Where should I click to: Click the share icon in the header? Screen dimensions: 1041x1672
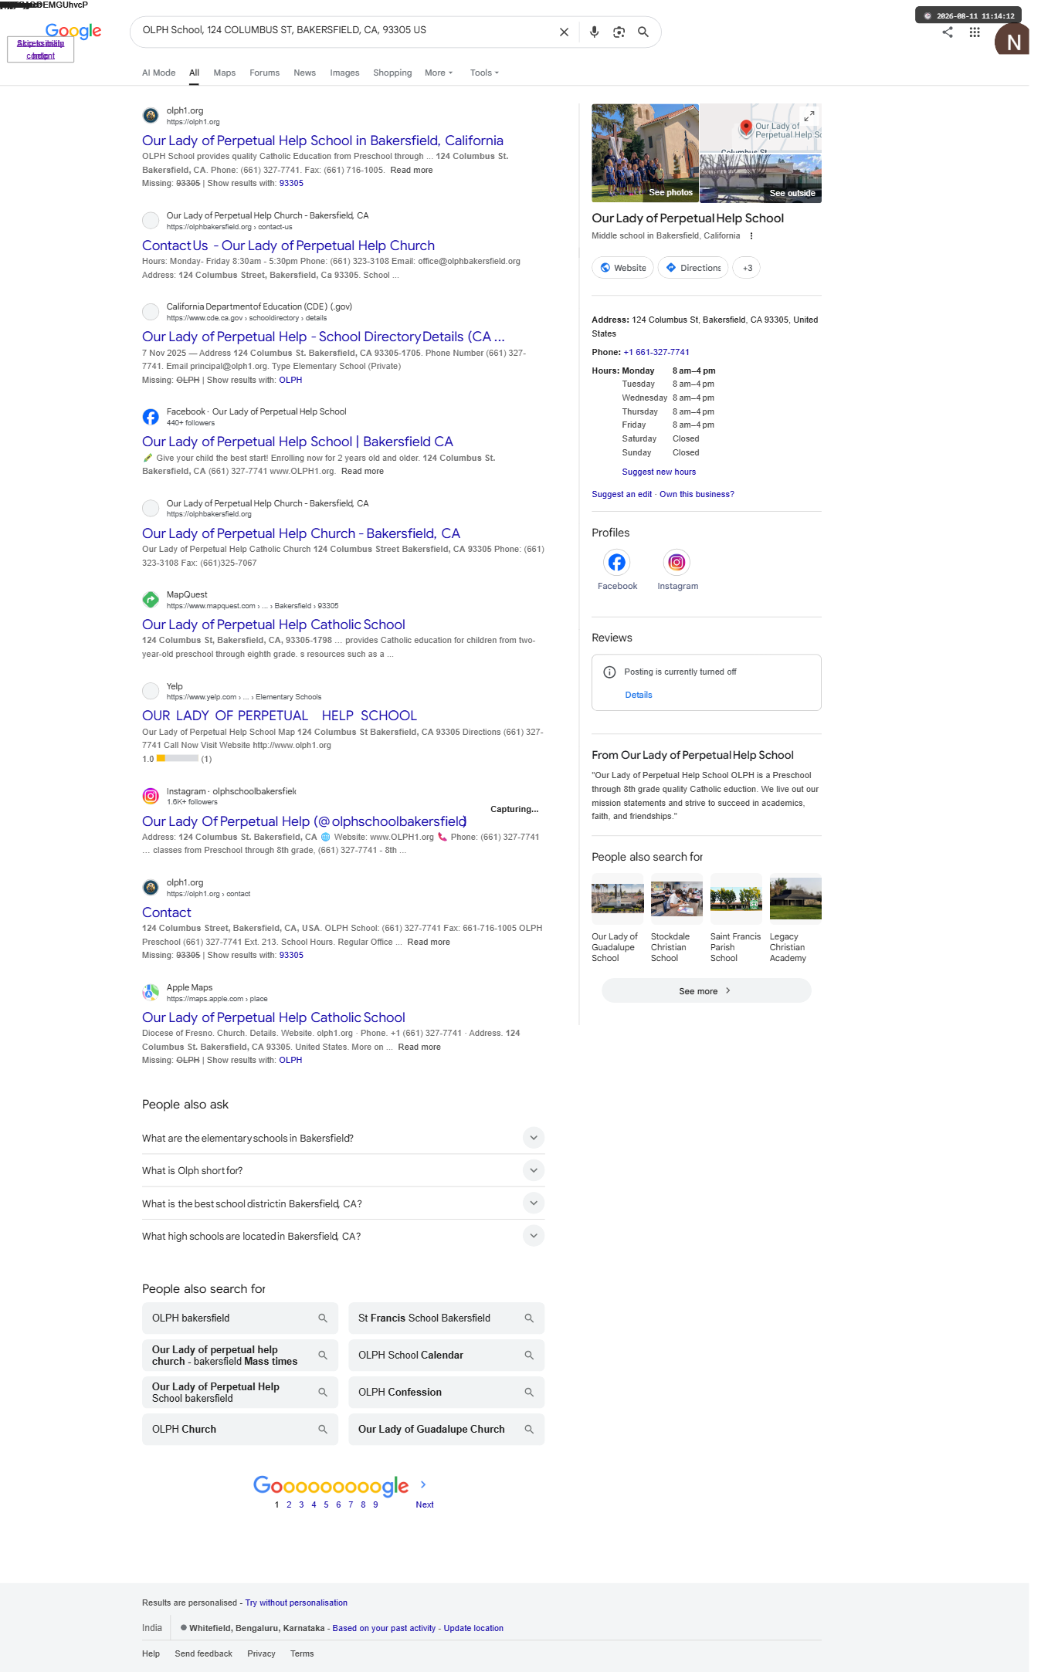(948, 32)
